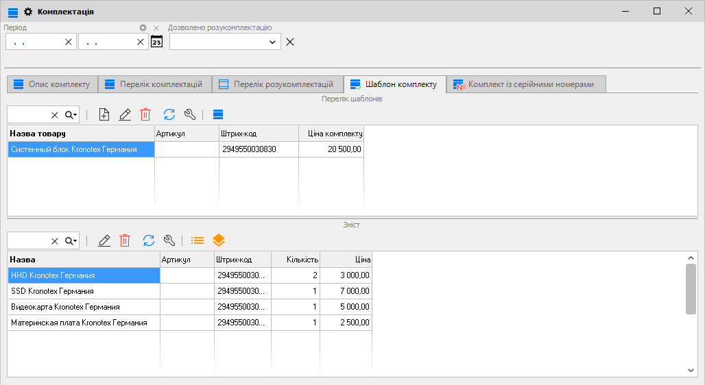Open the 'Перелік розукомплектацій' tab
This screenshot has width=705, height=385.
point(276,84)
